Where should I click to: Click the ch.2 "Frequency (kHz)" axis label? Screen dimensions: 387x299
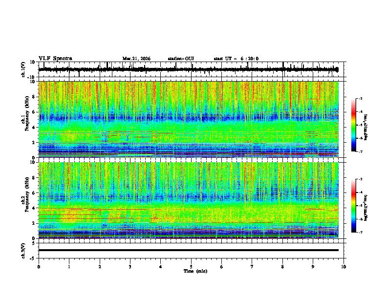[x=27, y=195]
